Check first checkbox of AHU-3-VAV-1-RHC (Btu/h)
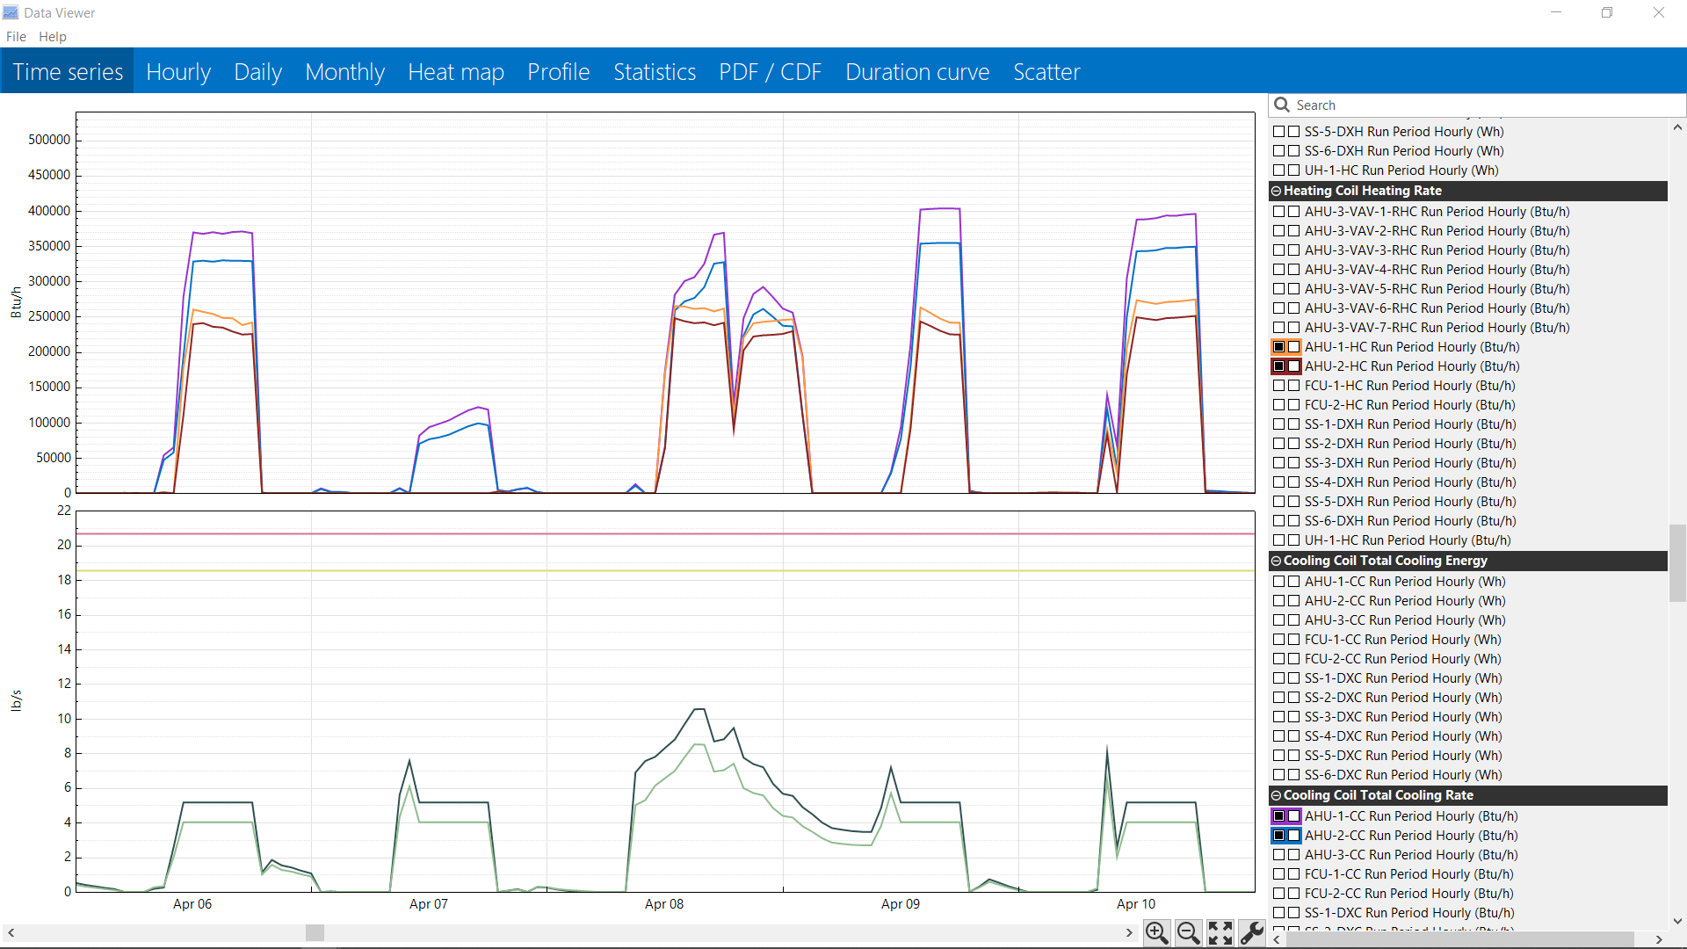Viewport: 1687px width, 949px height. (x=1279, y=212)
